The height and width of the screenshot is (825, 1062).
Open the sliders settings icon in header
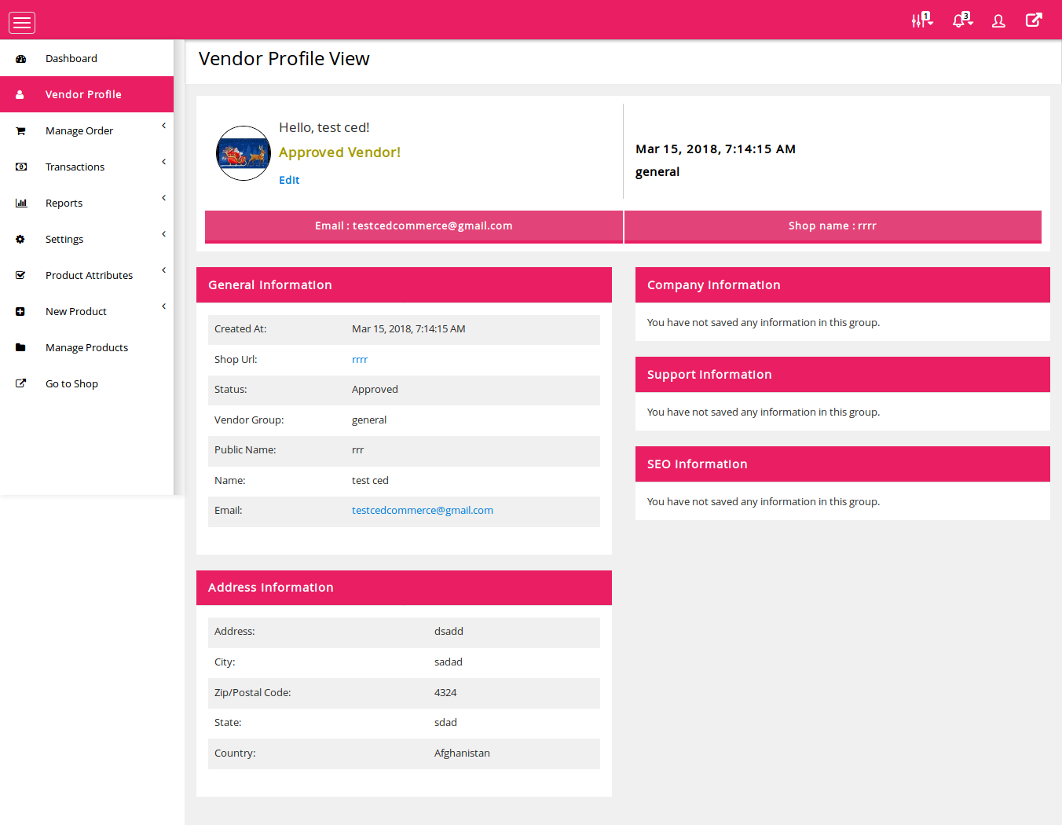coord(921,20)
